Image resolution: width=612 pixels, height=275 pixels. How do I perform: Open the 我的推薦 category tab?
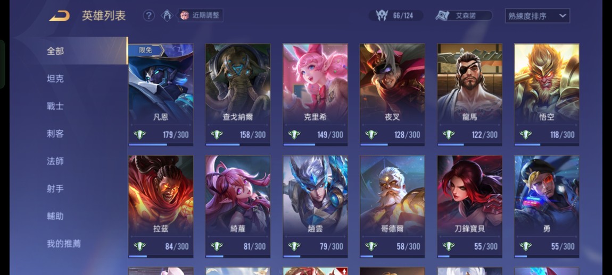tap(64, 244)
